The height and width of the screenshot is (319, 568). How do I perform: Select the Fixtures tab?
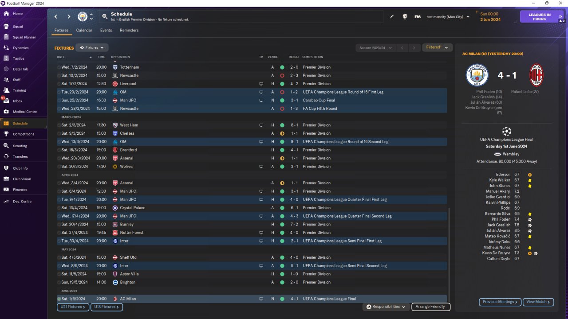[61, 30]
